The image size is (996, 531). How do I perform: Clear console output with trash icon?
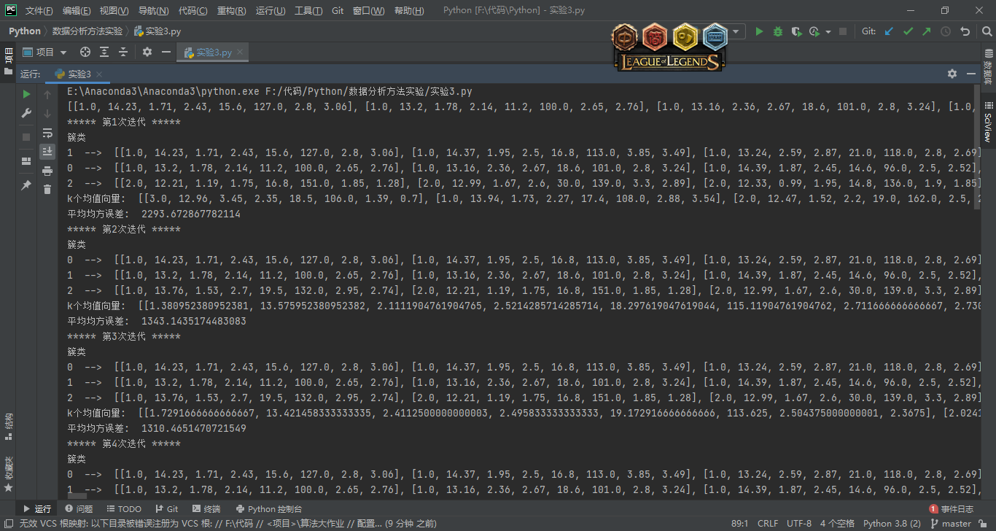pos(47,190)
